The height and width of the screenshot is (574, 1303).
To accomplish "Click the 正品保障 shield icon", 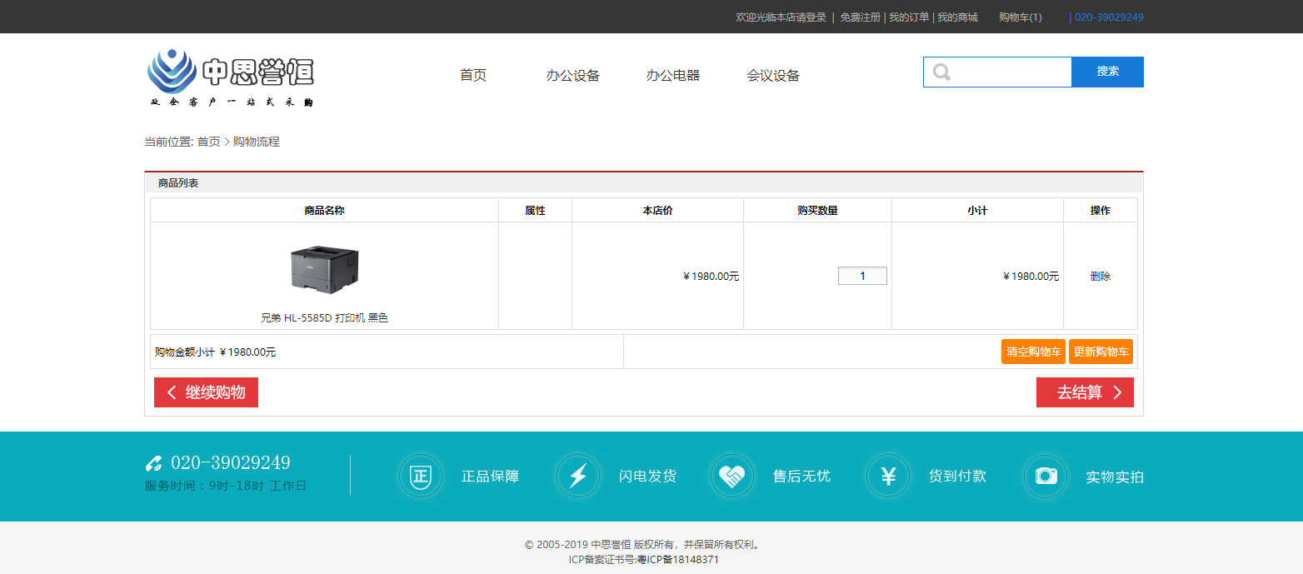I will pyautogui.click(x=421, y=477).
